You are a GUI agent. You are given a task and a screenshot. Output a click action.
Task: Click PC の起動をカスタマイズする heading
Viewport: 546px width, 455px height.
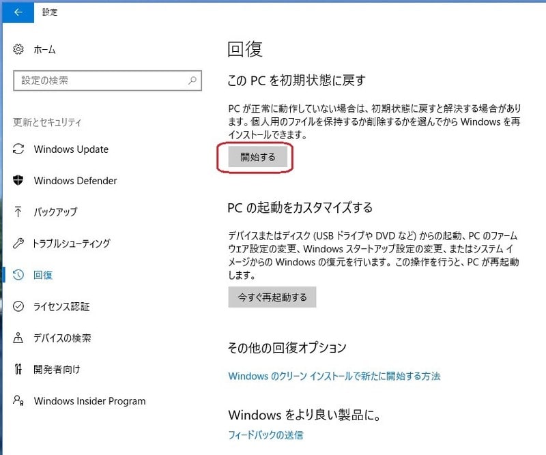[x=300, y=208]
